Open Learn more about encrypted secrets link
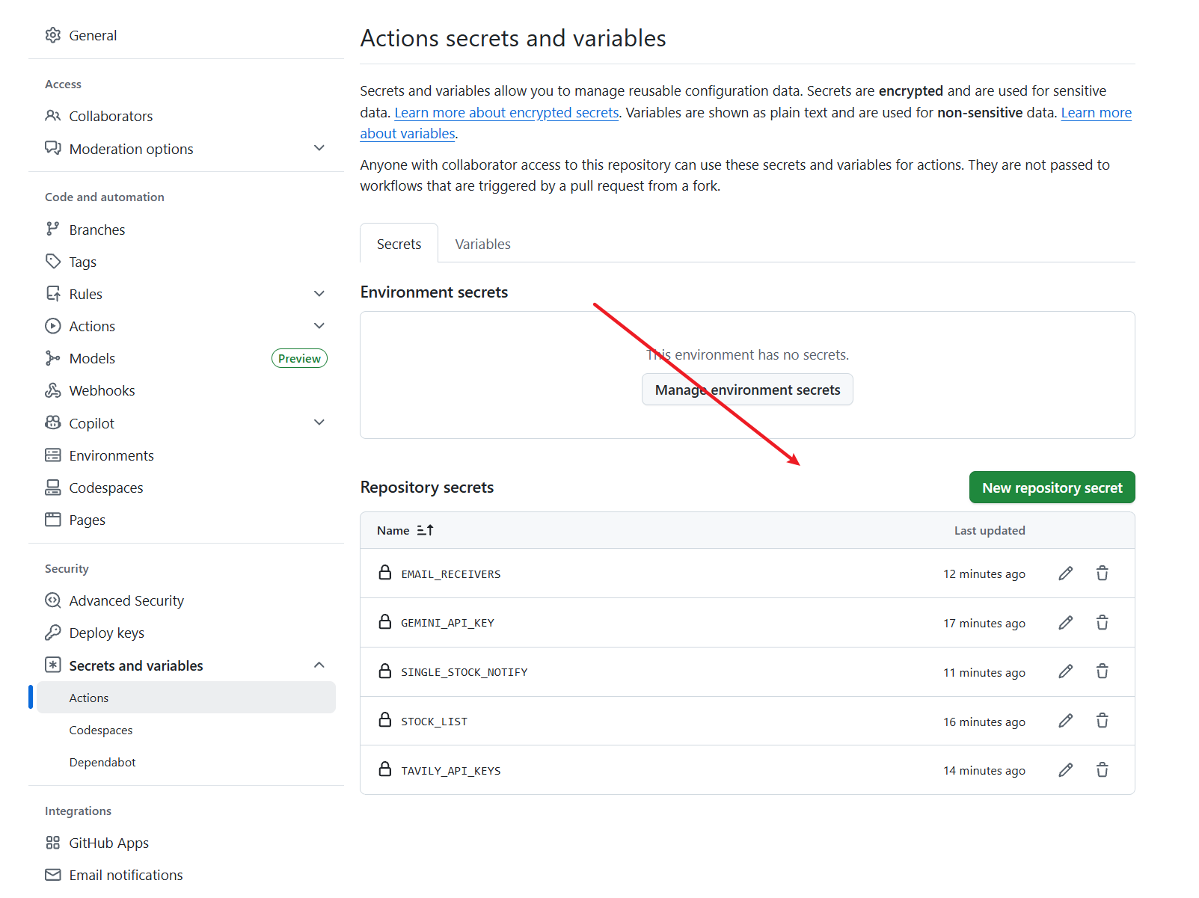Image resolution: width=1199 pixels, height=898 pixels. tap(506, 113)
